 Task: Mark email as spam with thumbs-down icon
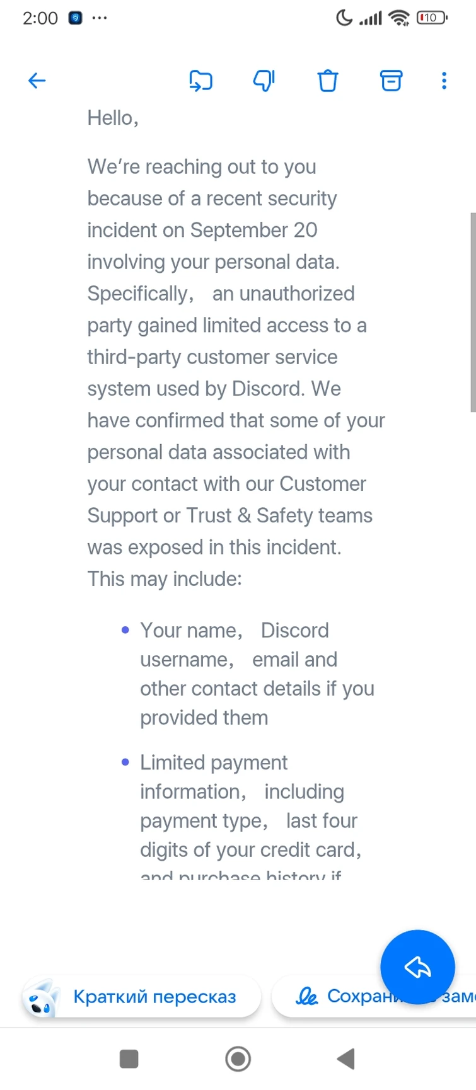pyautogui.click(x=264, y=81)
